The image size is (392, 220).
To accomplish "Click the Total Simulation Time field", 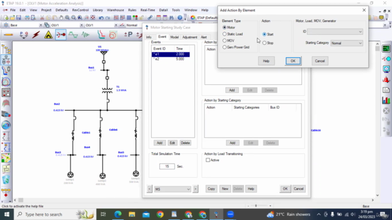I will 167,166.
